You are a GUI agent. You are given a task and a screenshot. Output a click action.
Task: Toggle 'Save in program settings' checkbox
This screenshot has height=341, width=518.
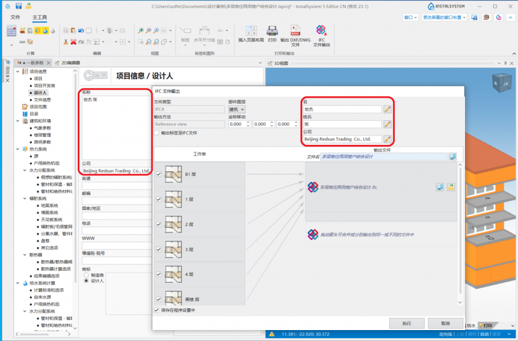(x=157, y=310)
